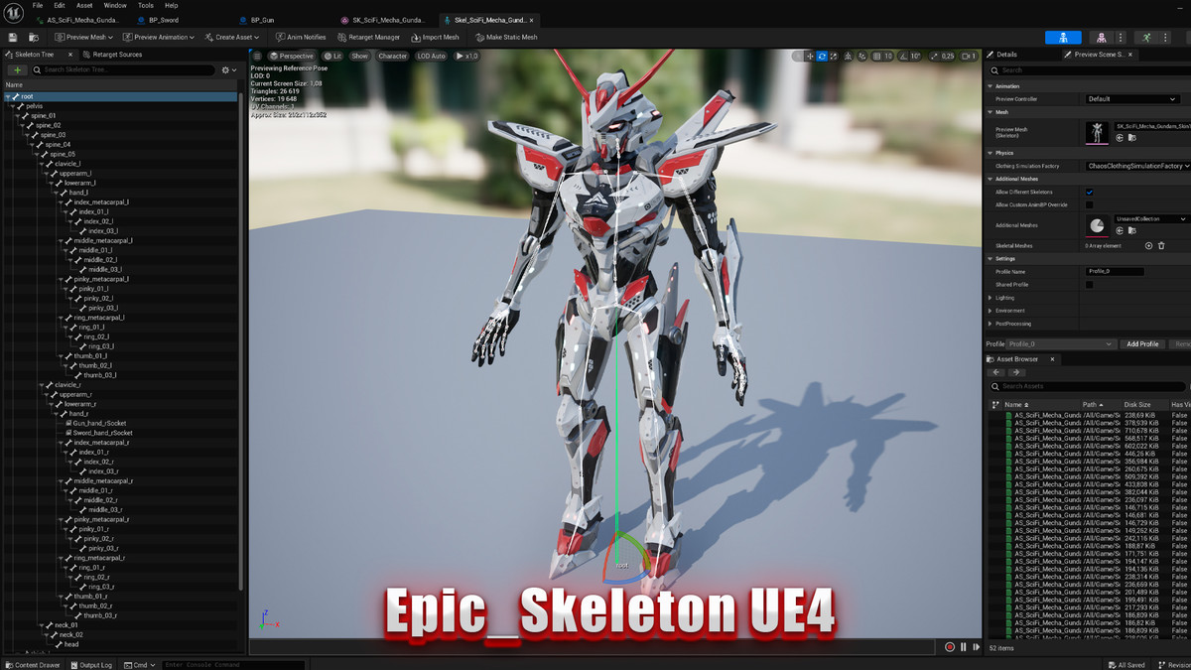Screen dimensions: 1191x670
Task: Open the Output Log
Action: [92, 665]
